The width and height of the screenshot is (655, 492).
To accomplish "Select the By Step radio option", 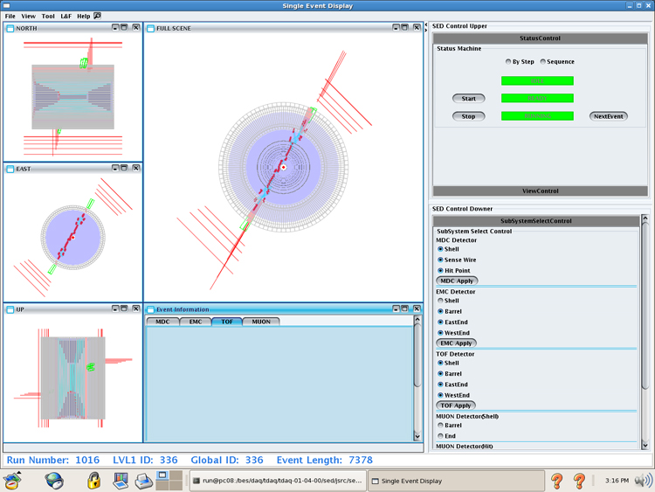I will tap(509, 62).
